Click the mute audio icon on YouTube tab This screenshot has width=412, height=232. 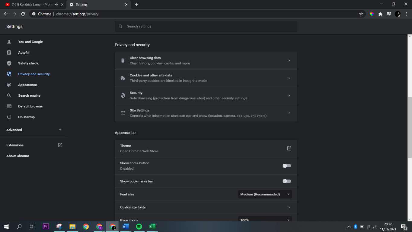point(56,5)
